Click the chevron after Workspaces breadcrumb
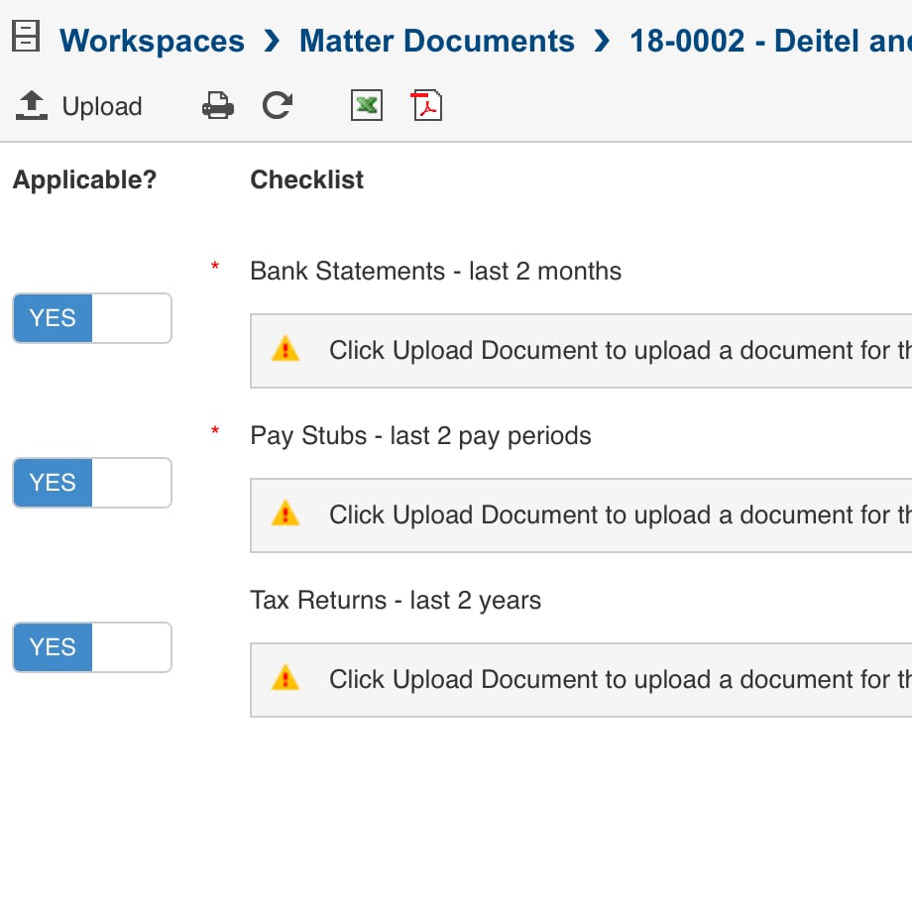This screenshot has height=912, width=912. click(x=272, y=41)
